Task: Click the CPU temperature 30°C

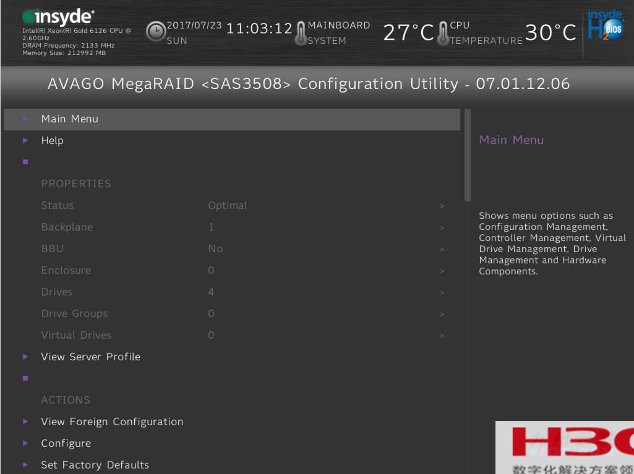Action: click(550, 33)
